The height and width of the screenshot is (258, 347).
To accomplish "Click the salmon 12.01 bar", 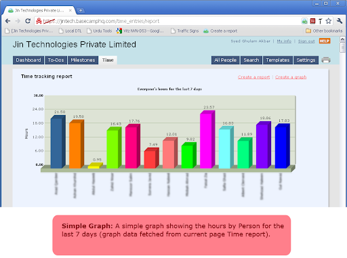I will pos(170,153).
